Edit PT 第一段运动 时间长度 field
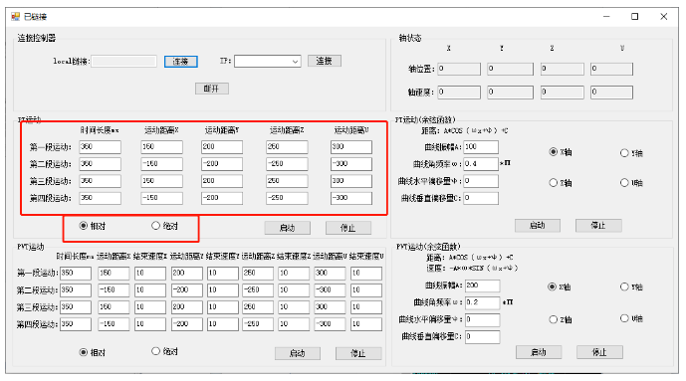Image resolution: width=686 pixels, height=381 pixels. [x=101, y=147]
